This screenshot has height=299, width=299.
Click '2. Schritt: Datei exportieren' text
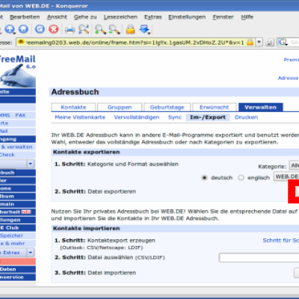tap(95, 191)
